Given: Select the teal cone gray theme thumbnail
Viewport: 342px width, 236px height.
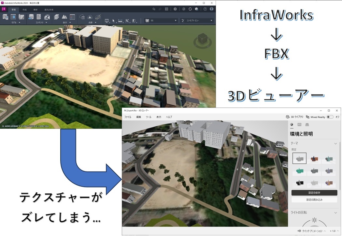Looking at the screenshot, I should [328, 158].
